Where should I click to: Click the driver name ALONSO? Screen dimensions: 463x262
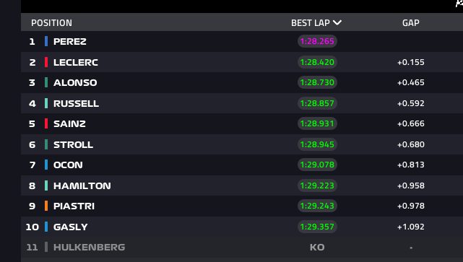coord(75,82)
